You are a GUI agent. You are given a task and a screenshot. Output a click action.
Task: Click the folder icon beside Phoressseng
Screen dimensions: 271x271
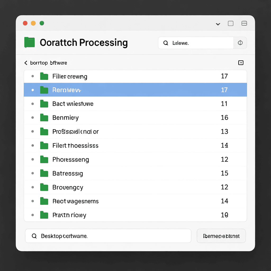[x=44, y=159]
